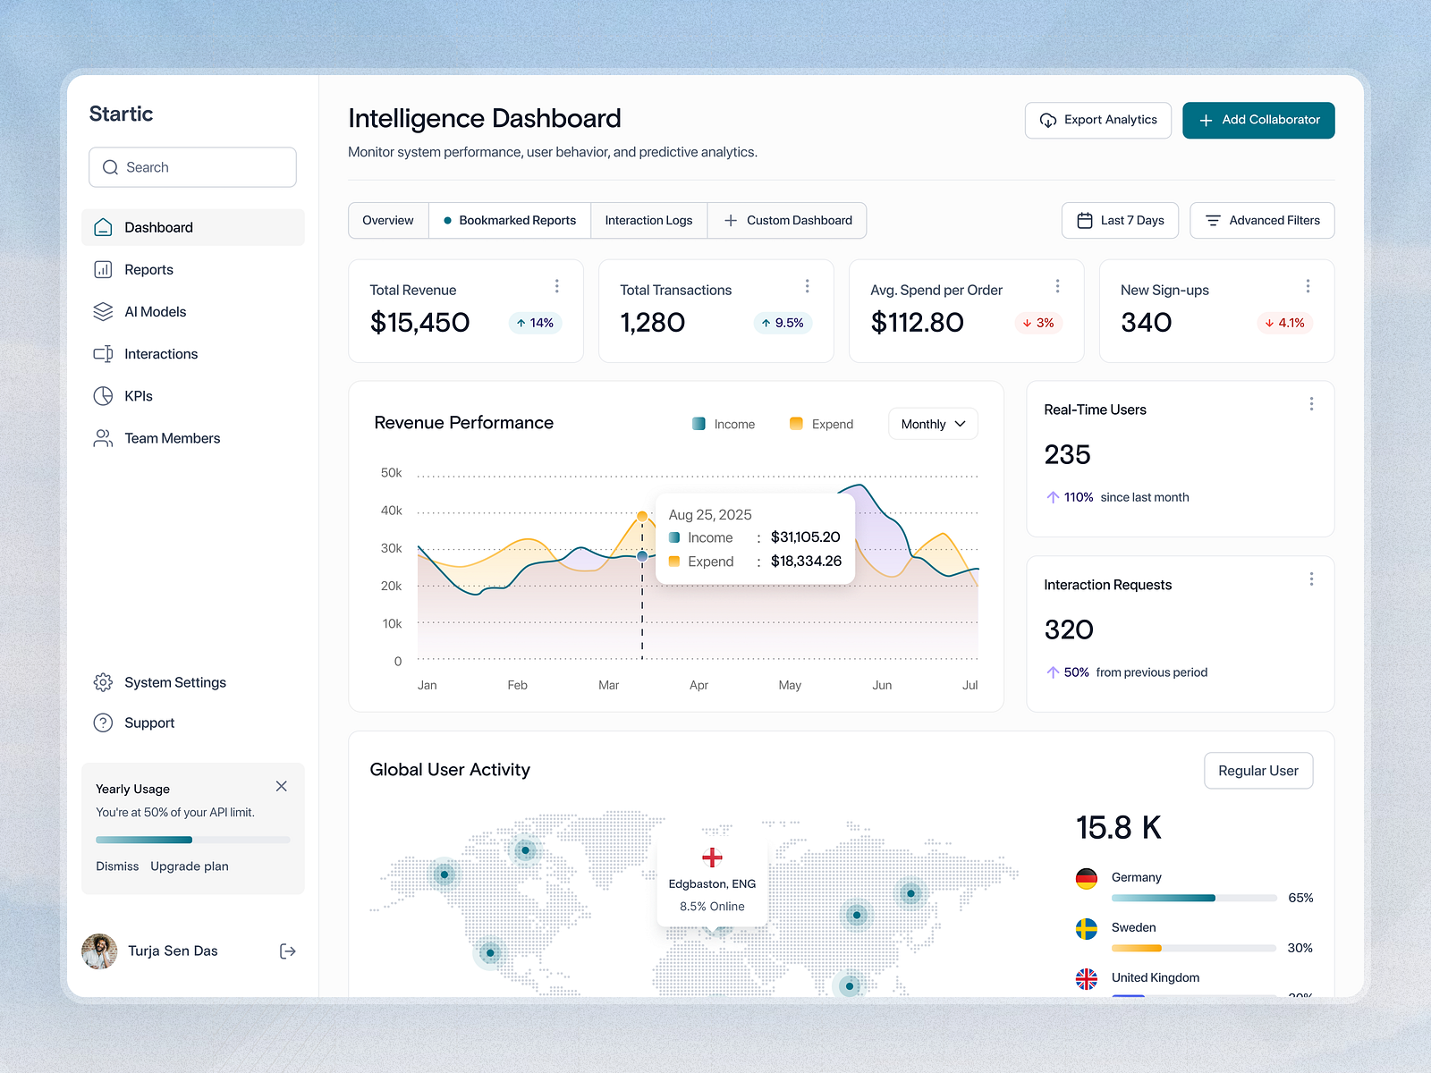The image size is (1431, 1073).
Task: Open the Total Revenue card options menu
Action: [x=556, y=286]
